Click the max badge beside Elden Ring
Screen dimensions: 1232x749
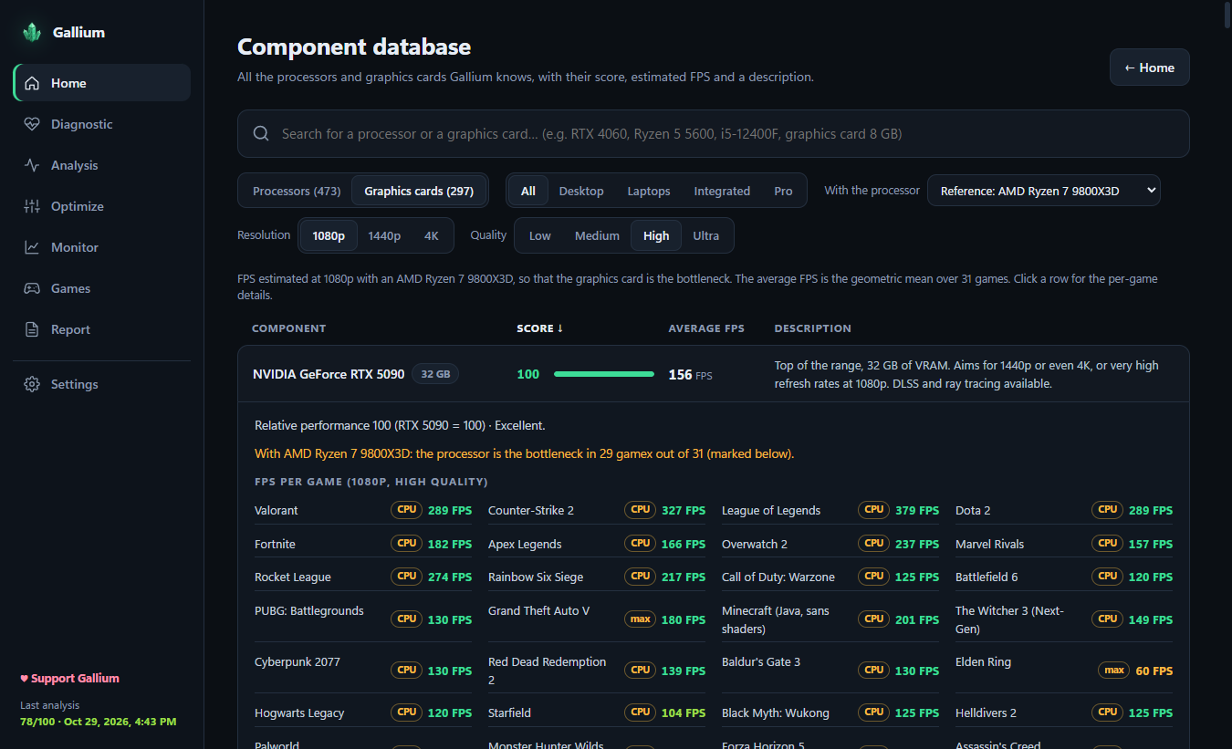tap(1114, 671)
